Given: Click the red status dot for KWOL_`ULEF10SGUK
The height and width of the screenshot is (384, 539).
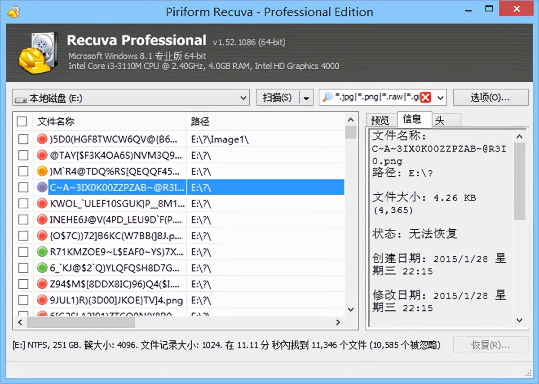Looking at the screenshot, I should [42, 204].
